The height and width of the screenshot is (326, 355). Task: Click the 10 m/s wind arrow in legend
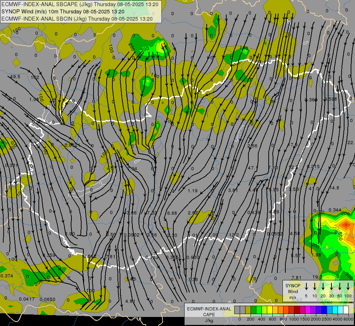click(315, 286)
